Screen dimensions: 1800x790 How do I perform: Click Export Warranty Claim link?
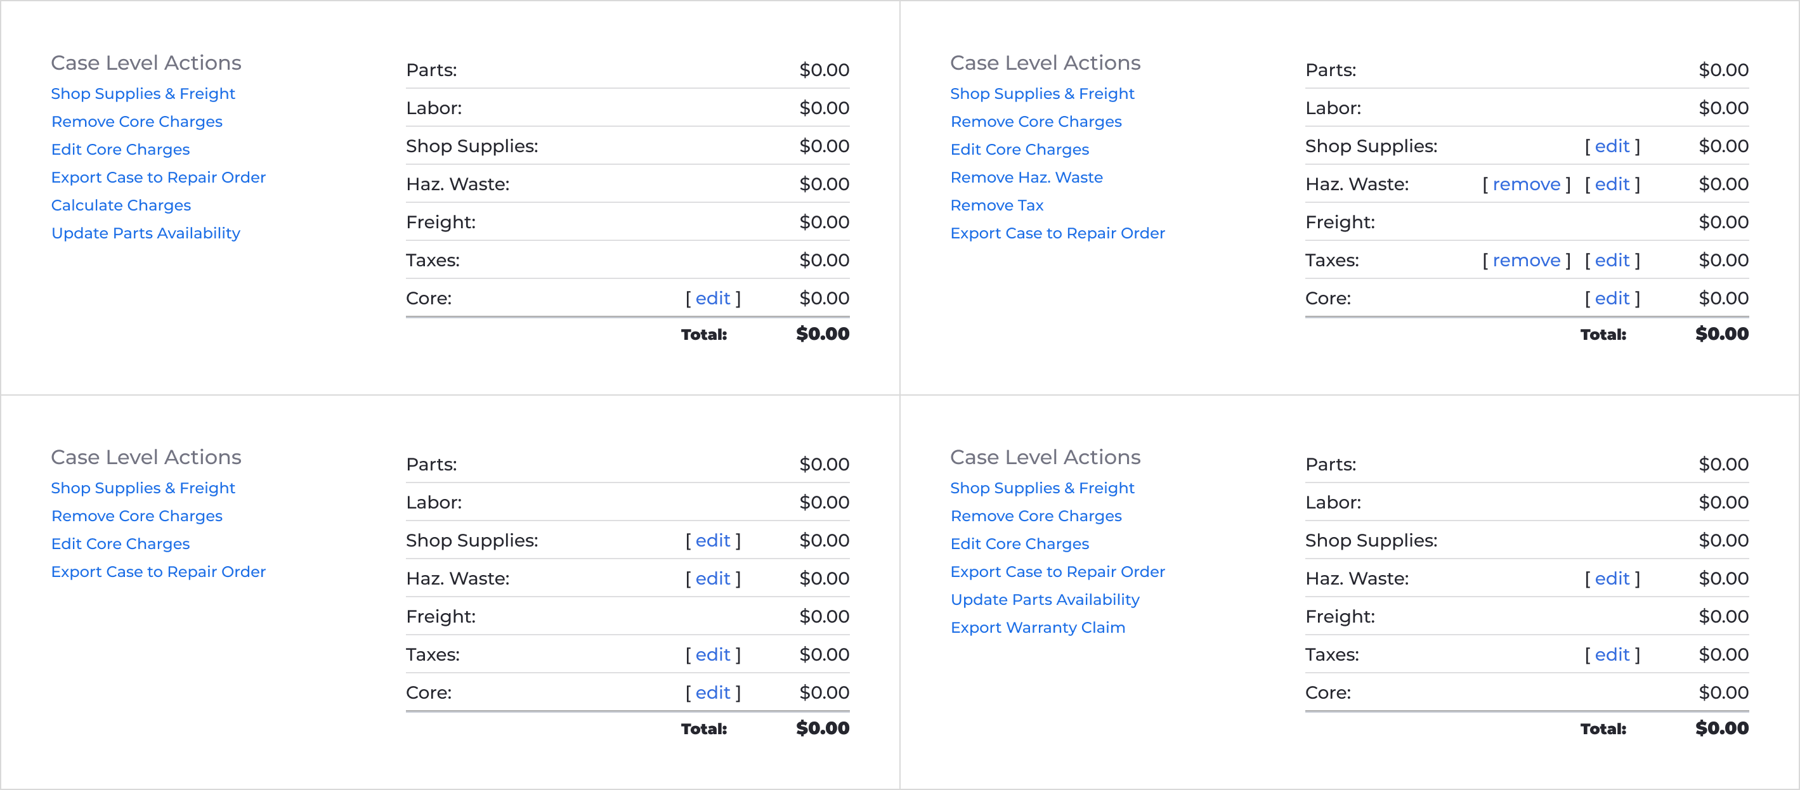click(1038, 628)
